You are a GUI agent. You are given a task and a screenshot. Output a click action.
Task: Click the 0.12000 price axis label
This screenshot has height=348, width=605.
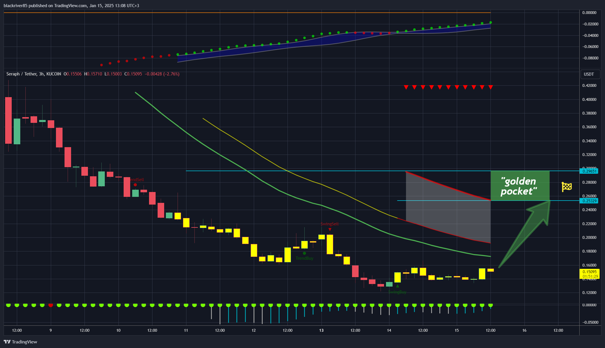pyautogui.click(x=589, y=293)
